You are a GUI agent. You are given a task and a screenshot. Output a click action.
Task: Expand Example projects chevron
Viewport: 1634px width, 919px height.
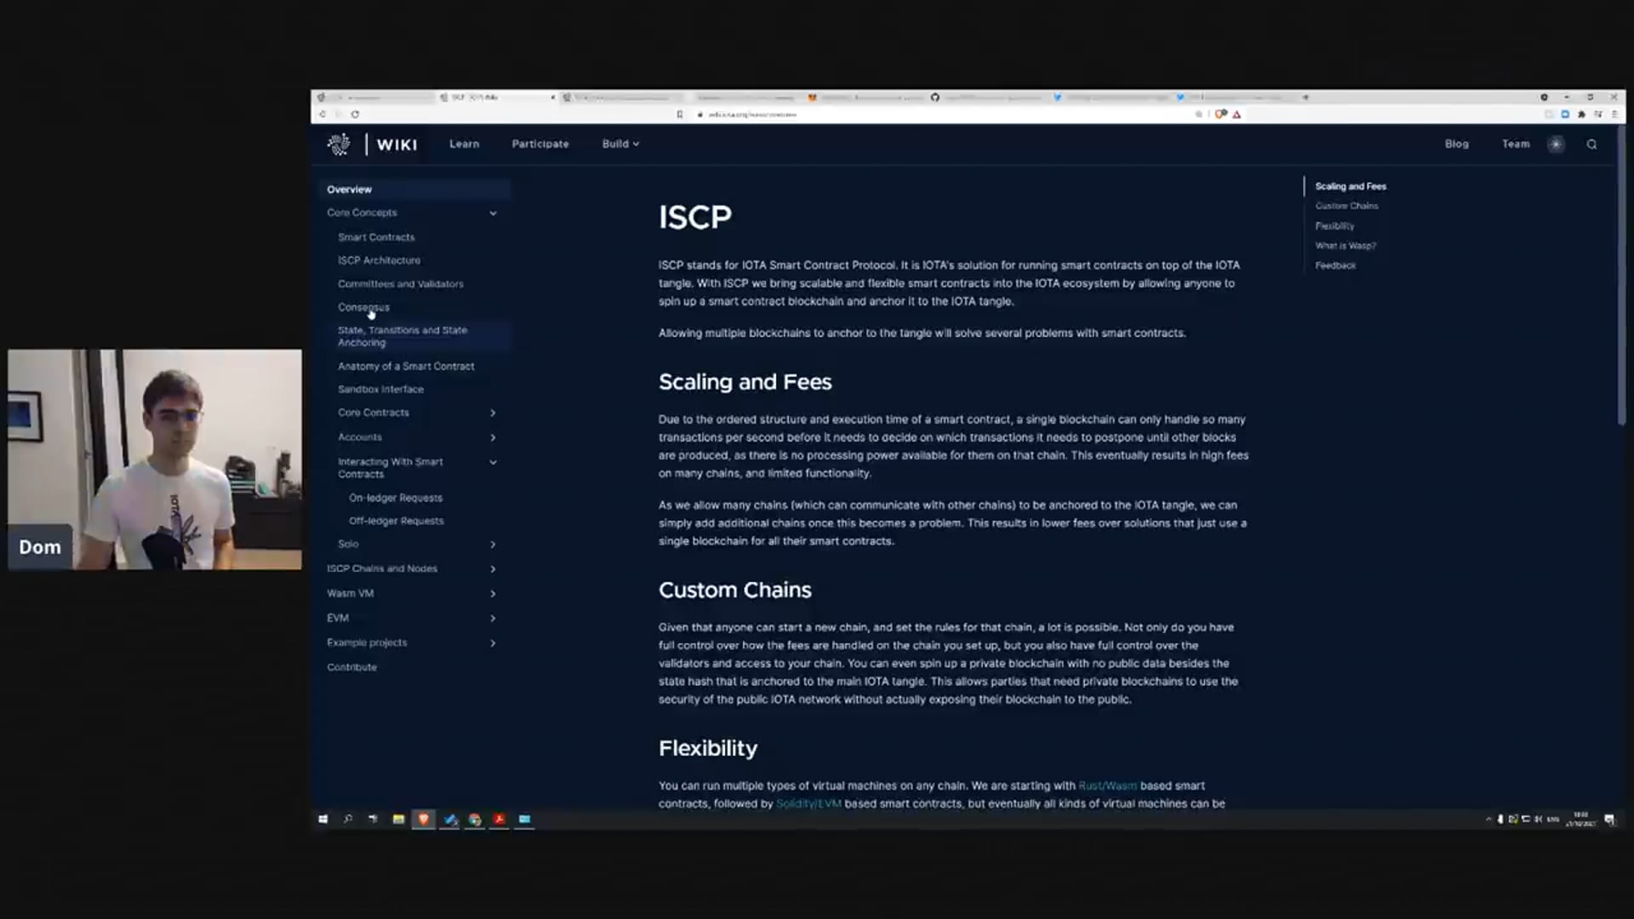tap(493, 643)
